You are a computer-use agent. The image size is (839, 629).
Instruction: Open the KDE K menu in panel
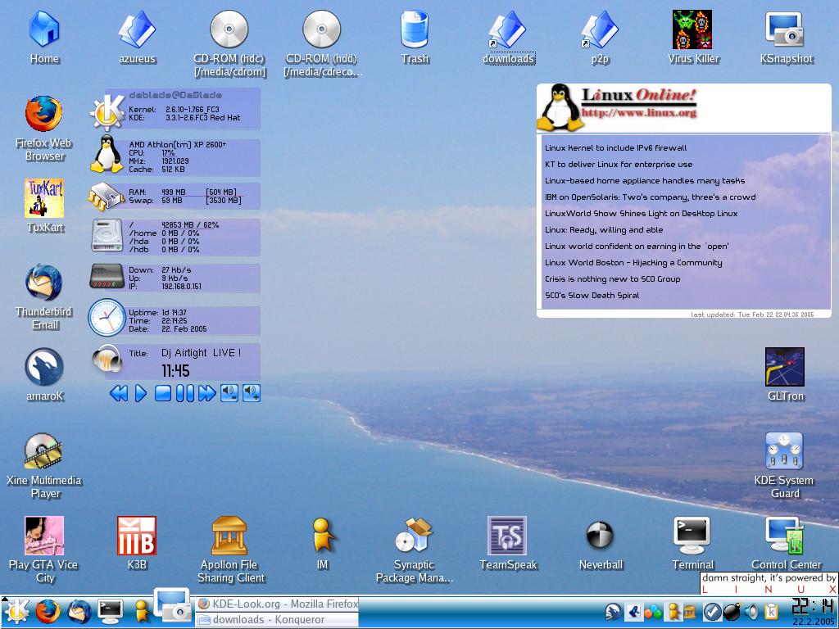click(16, 611)
